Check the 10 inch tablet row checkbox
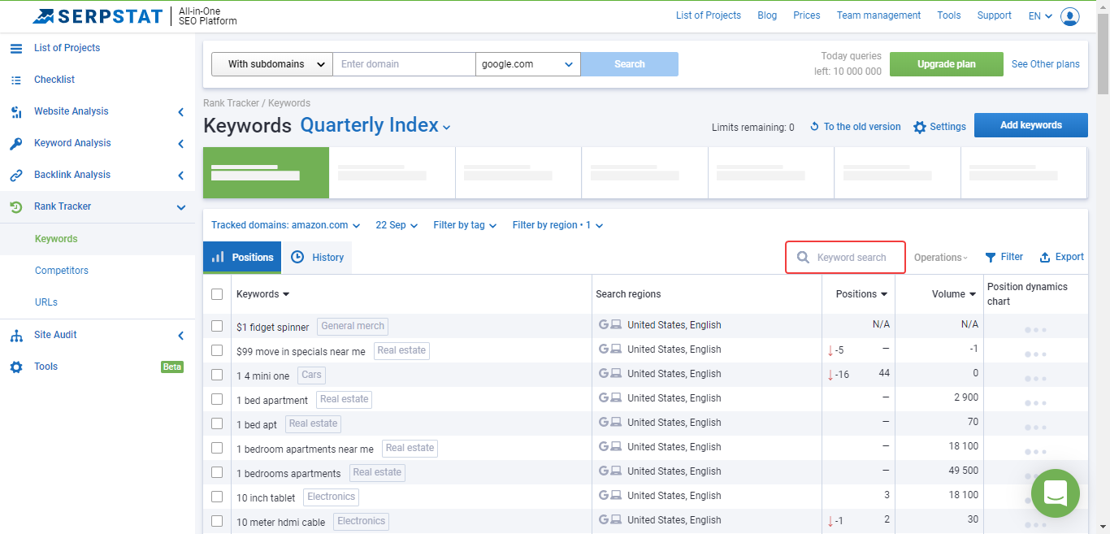Viewport: 1110px width, 534px height. [x=217, y=497]
